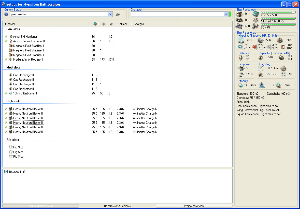Click the green status indicator beside Character
The width and height of the screenshot is (300, 209).
click(x=230, y=14)
